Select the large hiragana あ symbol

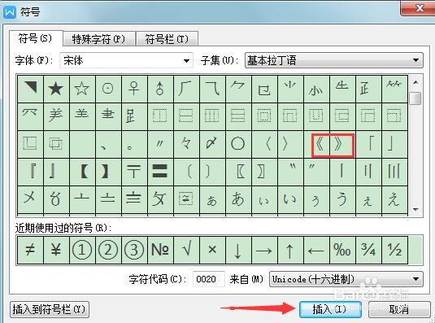pyautogui.click(x=238, y=200)
